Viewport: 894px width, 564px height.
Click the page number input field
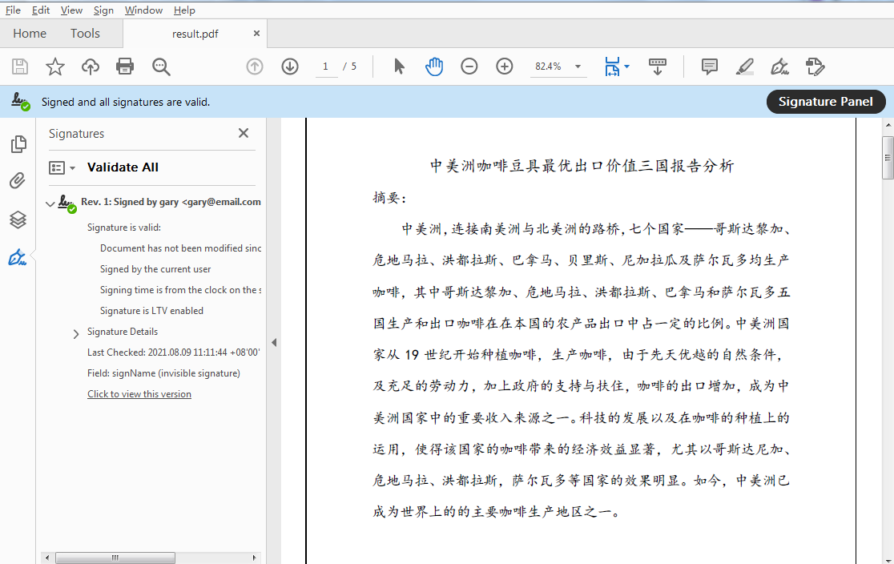click(326, 66)
